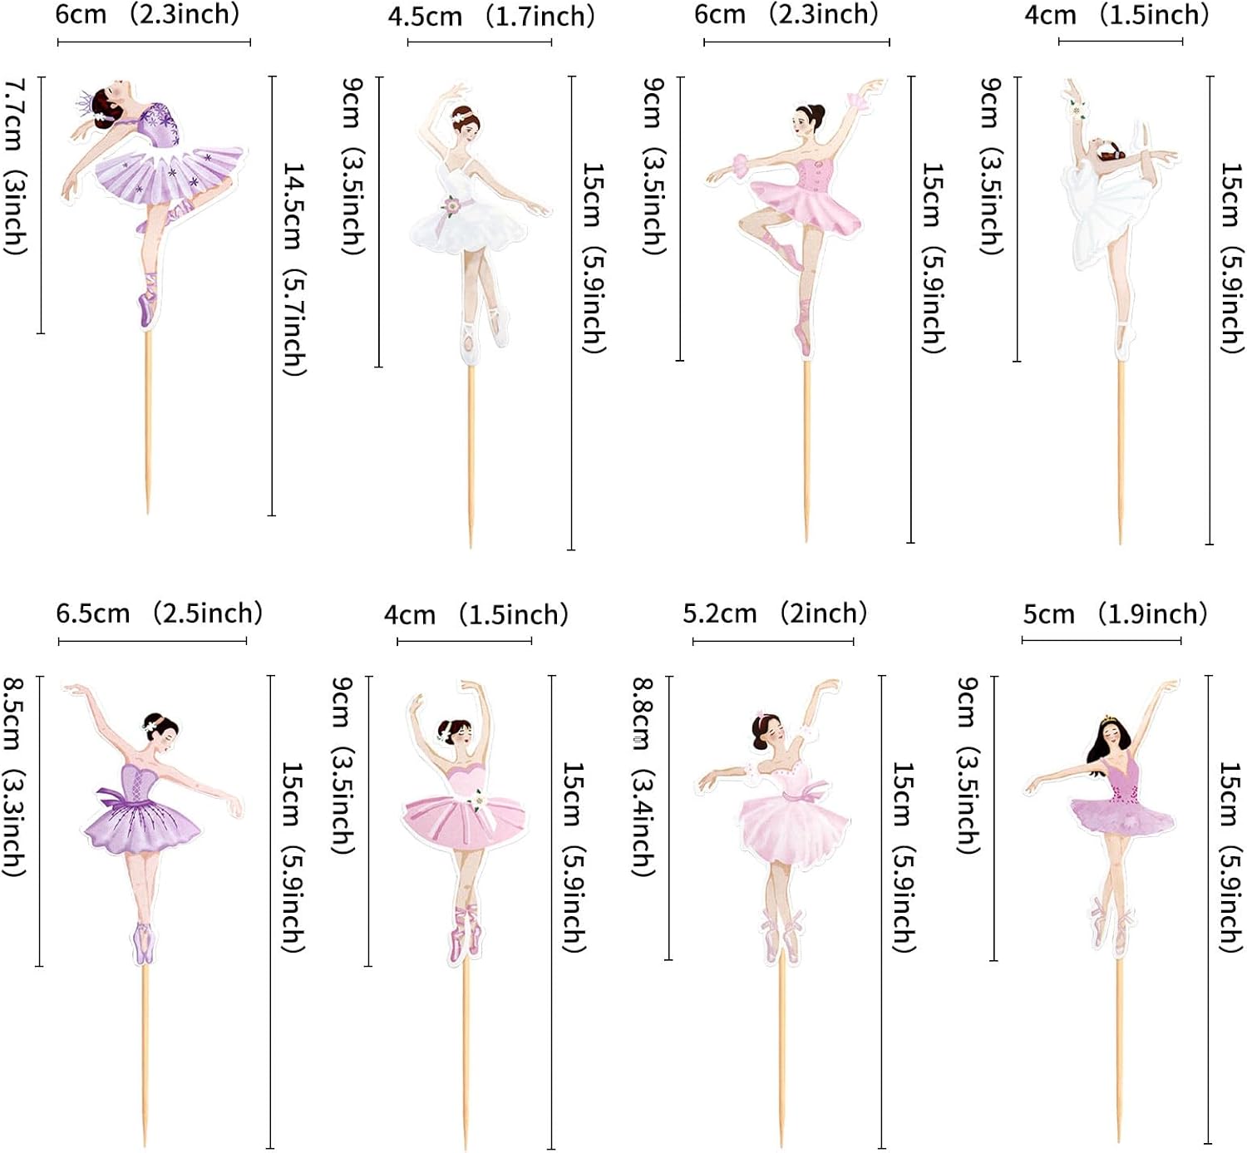Click the 4cm (1.5inch) label in the bottom row
Screen dimensions: 1247x1153
476,614
